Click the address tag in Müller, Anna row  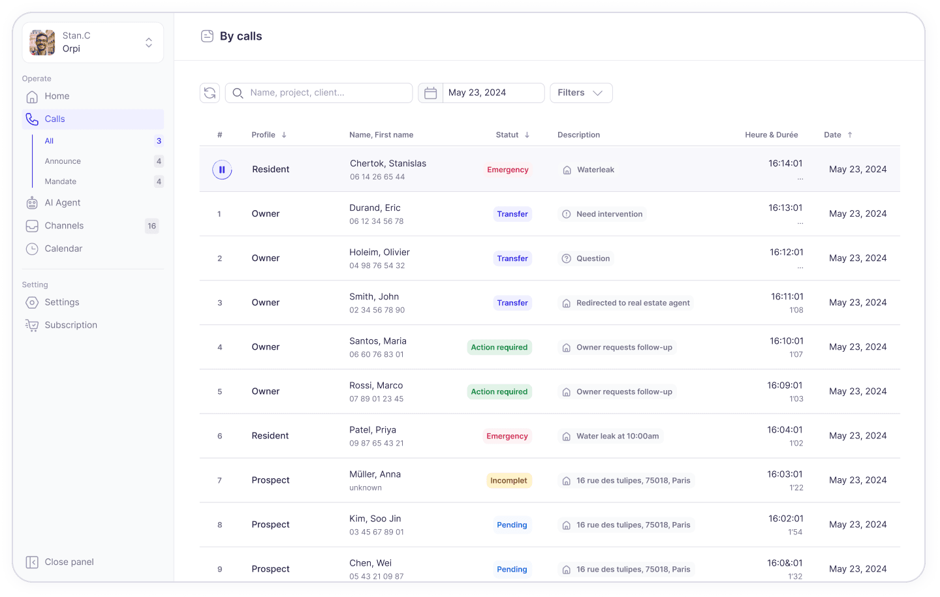click(x=626, y=480)
